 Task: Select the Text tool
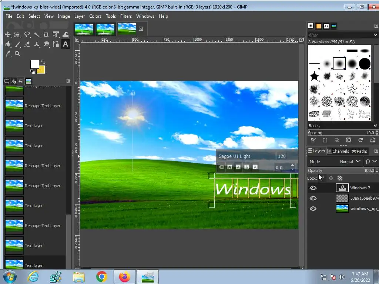click(66, 44)
